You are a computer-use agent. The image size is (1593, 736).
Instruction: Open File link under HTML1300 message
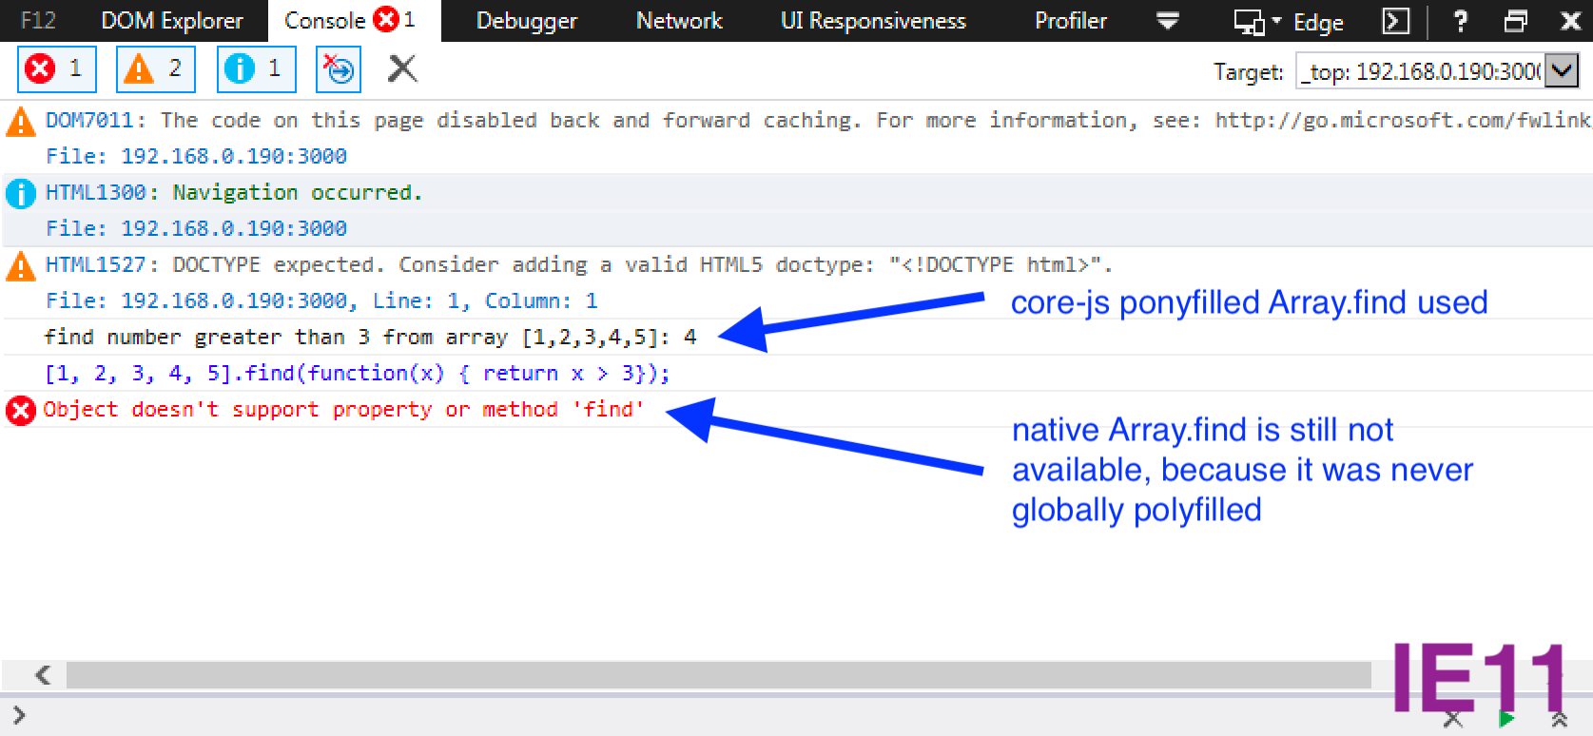pos(234,228)
